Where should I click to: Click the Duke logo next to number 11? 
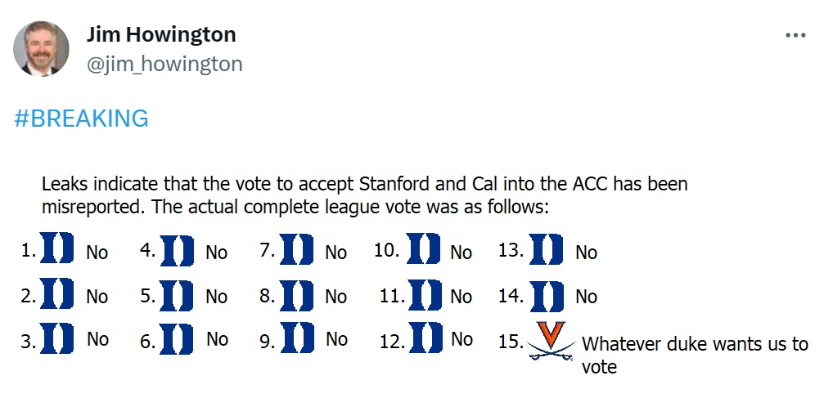point(424,294)
